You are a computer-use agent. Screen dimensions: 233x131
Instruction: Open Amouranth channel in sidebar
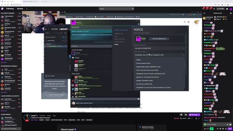[11, 47]
